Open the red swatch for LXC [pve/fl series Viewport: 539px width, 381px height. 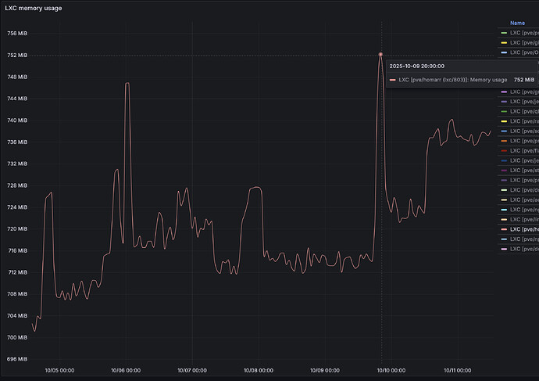point(504,151)
